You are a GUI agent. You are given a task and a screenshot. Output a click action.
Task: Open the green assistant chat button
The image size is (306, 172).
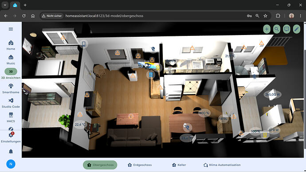[x=286, y=29]
